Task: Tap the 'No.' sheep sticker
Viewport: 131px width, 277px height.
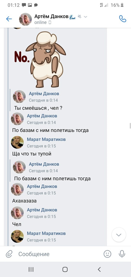Action: 40,60
